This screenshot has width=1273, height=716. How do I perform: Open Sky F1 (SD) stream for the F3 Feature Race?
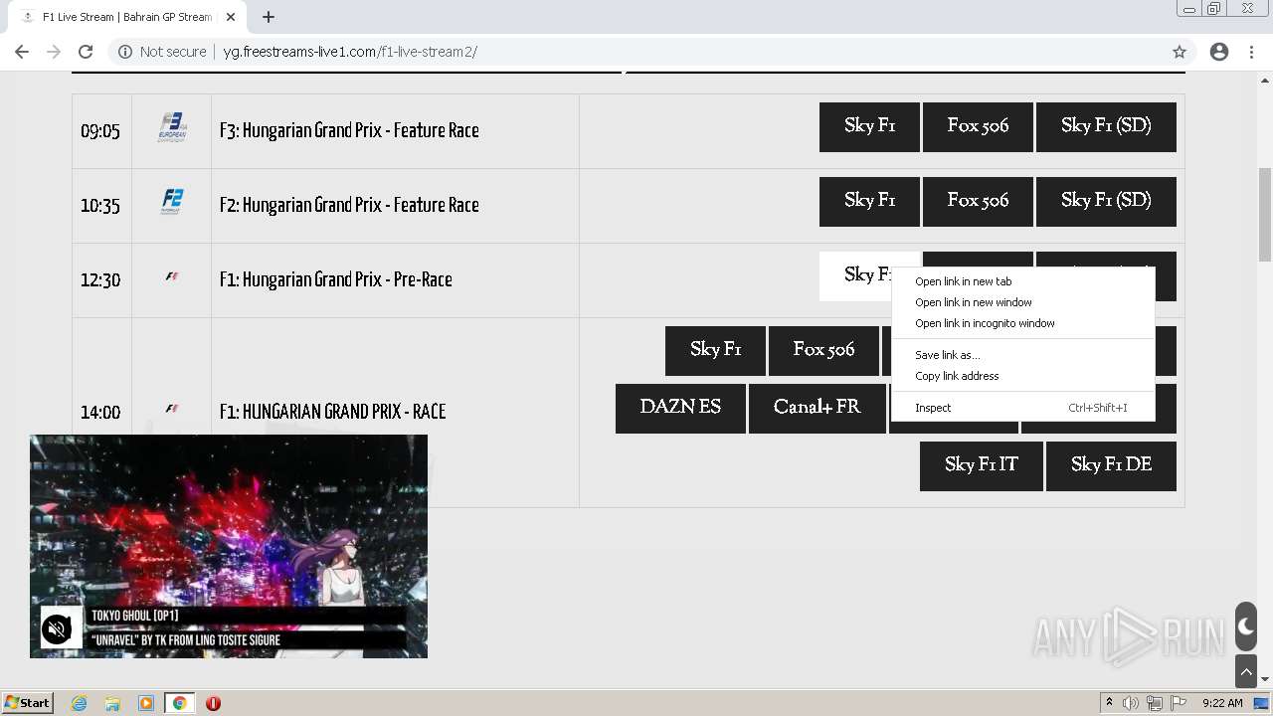pos(1106,127)
